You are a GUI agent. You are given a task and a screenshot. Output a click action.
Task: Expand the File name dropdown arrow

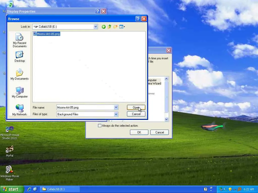click(x=116, y=108)
